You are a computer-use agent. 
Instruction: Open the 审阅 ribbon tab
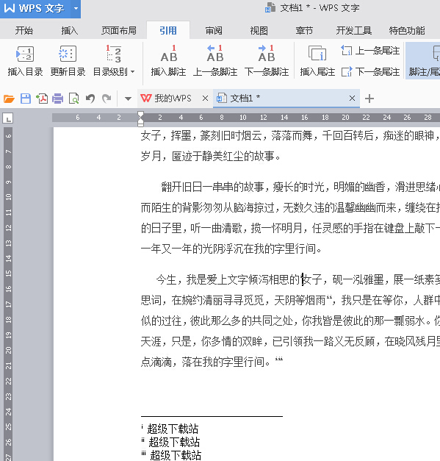click(214, 31)
